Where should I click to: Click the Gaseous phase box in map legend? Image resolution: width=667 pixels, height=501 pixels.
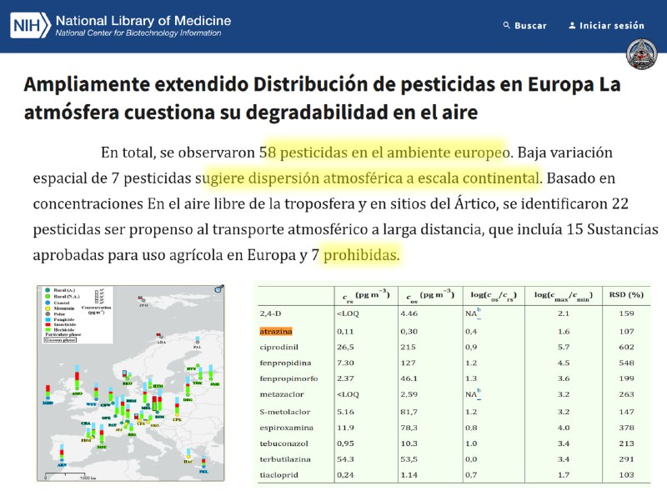58,341
